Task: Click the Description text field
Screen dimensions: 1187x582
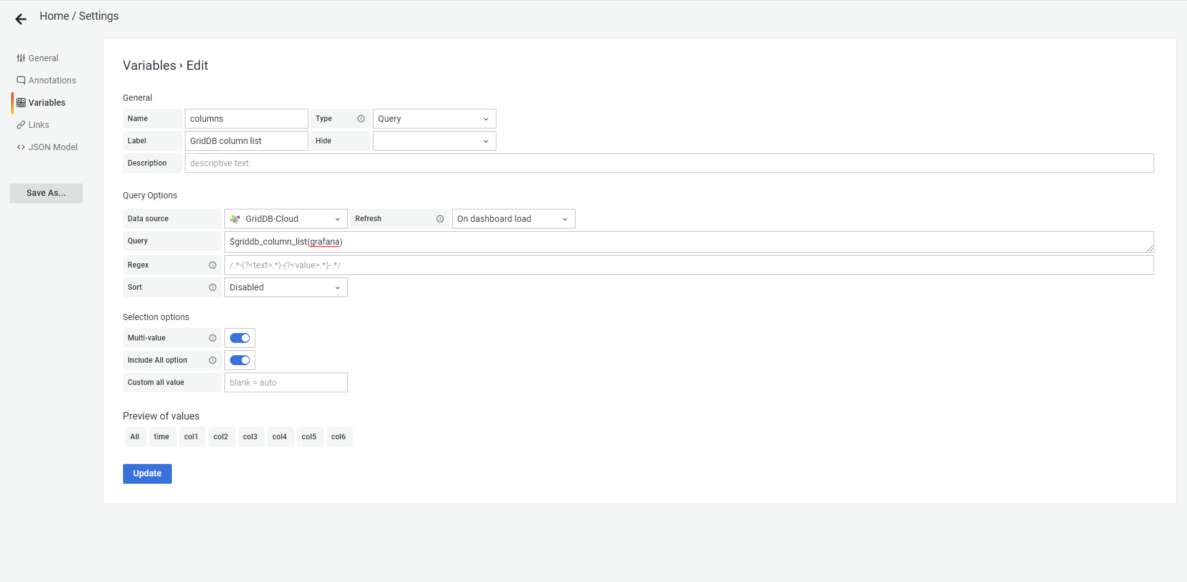Action: pyautogui.click(x=669, y=163)
